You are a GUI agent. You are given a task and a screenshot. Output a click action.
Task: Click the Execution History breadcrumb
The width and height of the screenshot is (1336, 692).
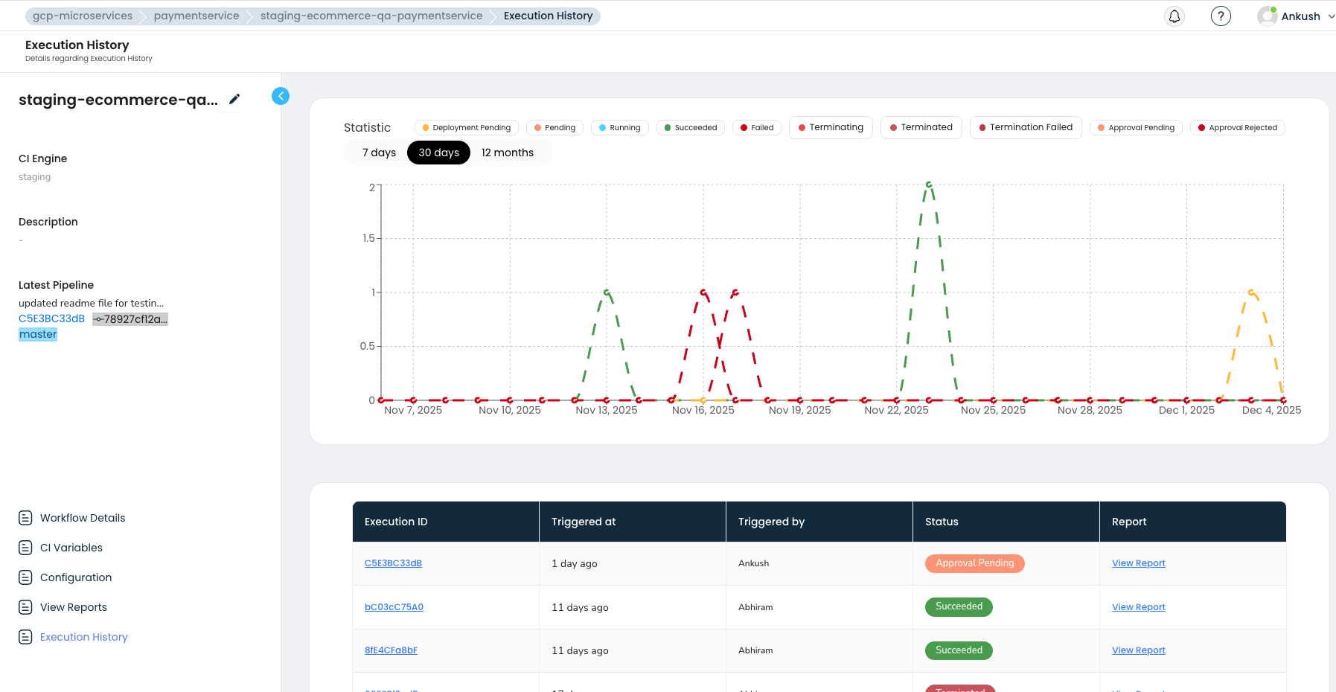click(x=549, y=16)
